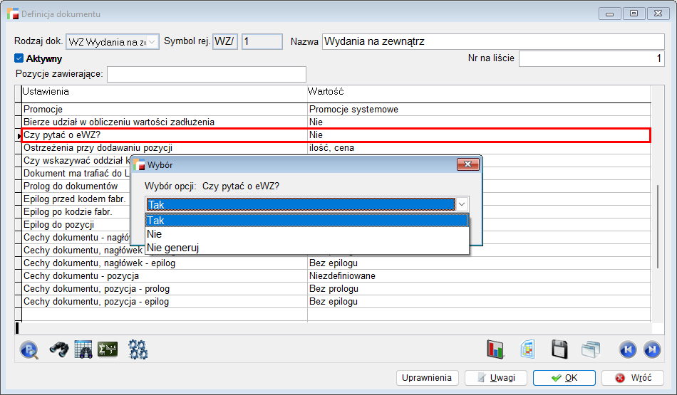
Task: Go to last record with right arrow icon
Action: [x=651, y=349]
